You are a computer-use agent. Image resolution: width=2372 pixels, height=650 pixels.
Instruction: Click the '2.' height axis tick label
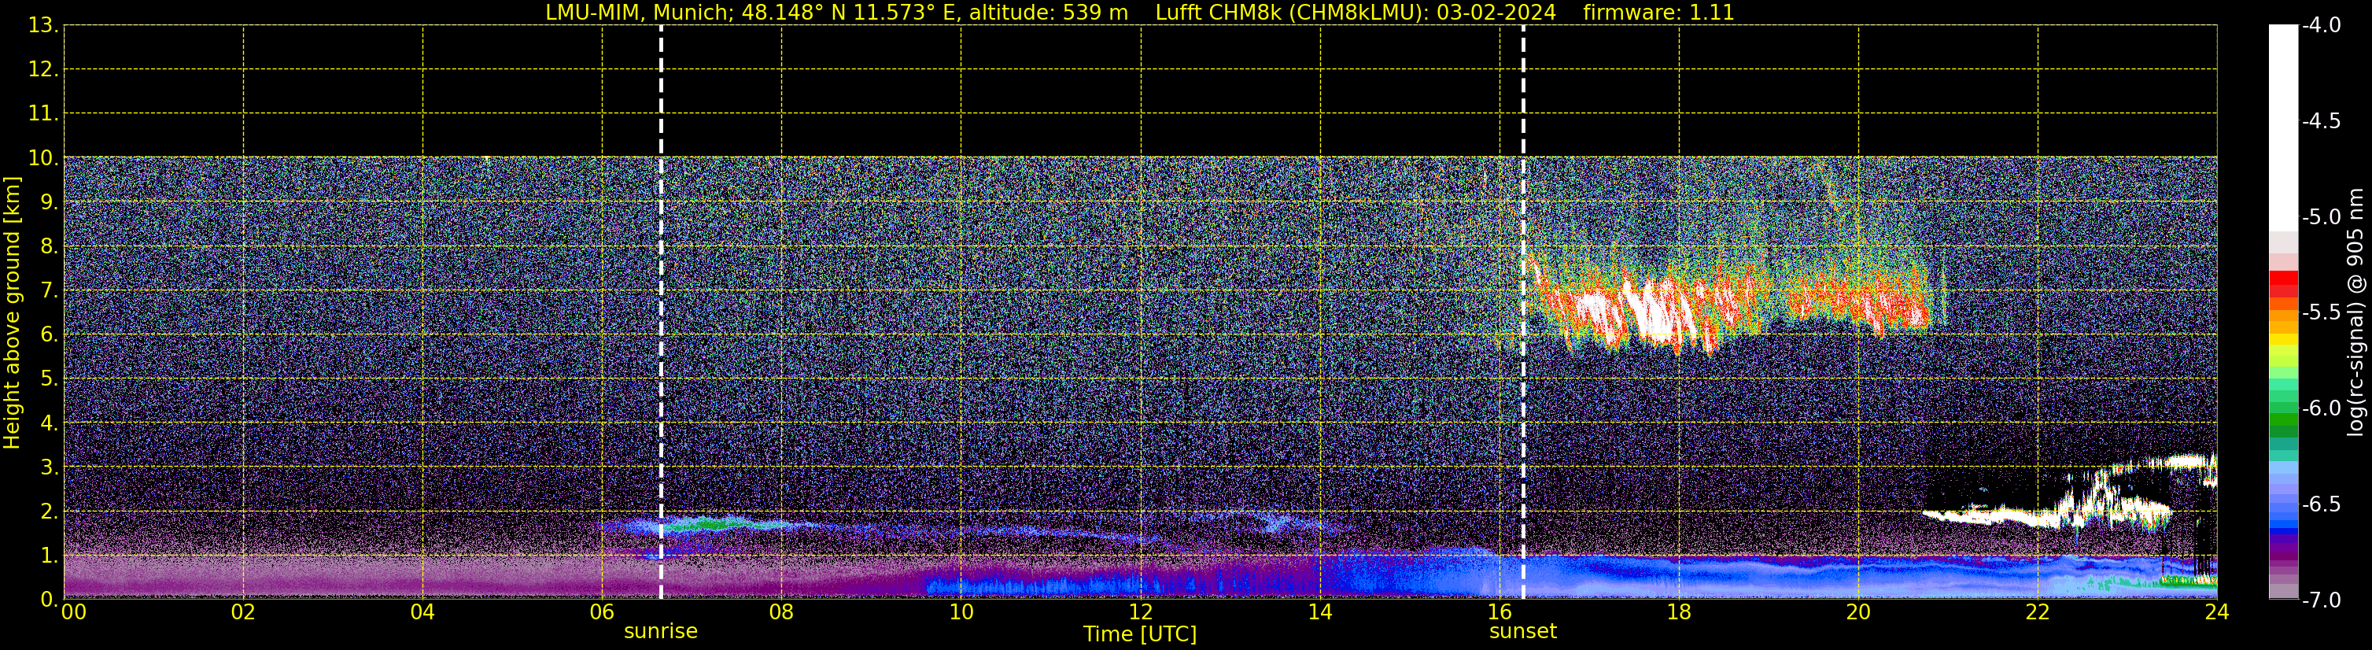tap(49, 512)
